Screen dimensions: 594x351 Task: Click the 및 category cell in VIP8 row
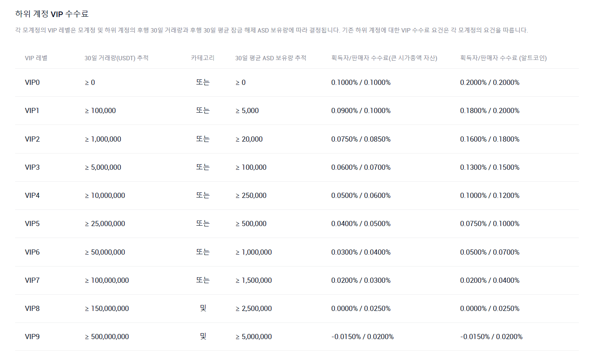pyautogui.click(x=203, y=308)
